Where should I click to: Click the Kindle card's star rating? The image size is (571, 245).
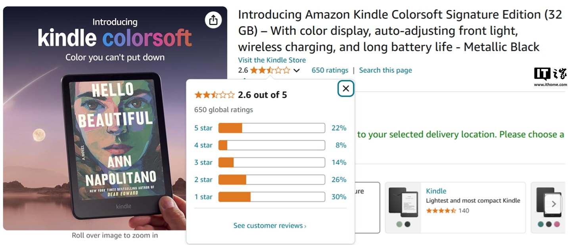click(x=441, y=211)
